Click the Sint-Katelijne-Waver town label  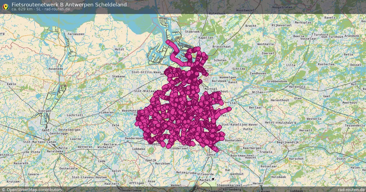pyautogui.click(x=240, y=124)
